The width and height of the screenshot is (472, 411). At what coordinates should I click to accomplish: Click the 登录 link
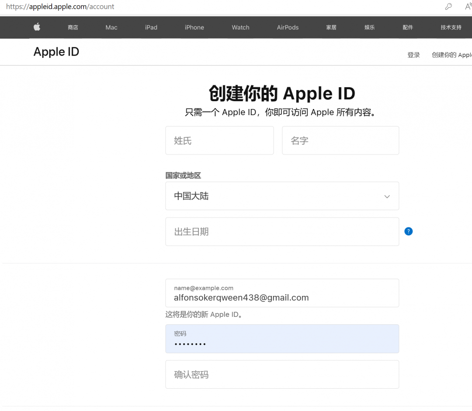click(x=413, y=55)
